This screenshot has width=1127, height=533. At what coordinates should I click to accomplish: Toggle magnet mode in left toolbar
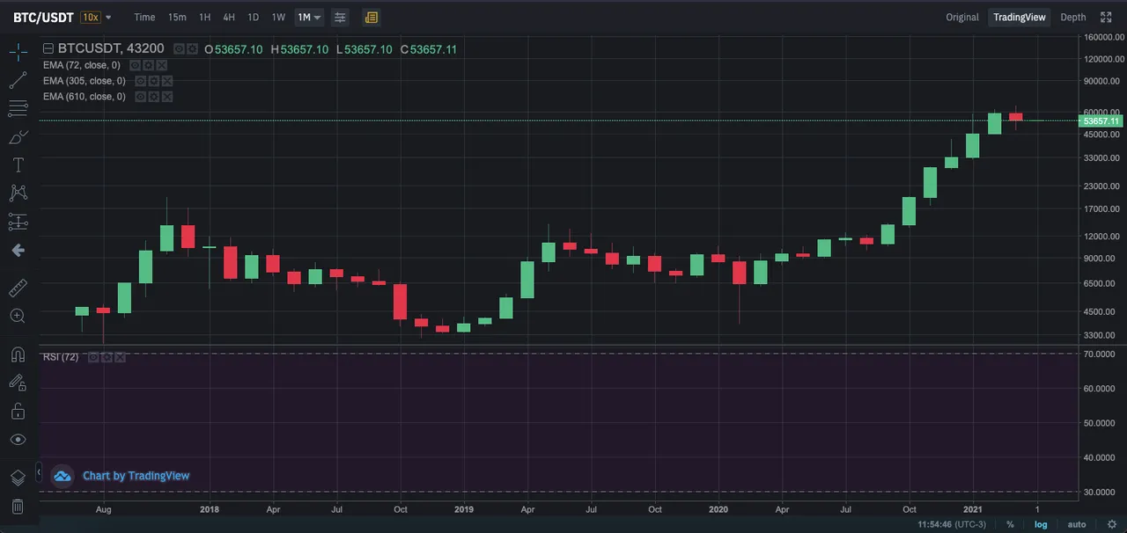(x=18, y=354)
